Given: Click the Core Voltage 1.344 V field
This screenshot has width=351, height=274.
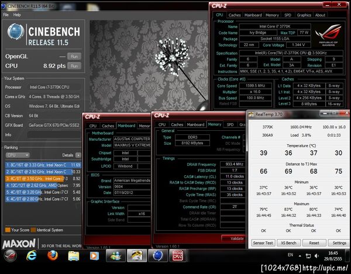Looking at the screenshot, I should 298,45.
